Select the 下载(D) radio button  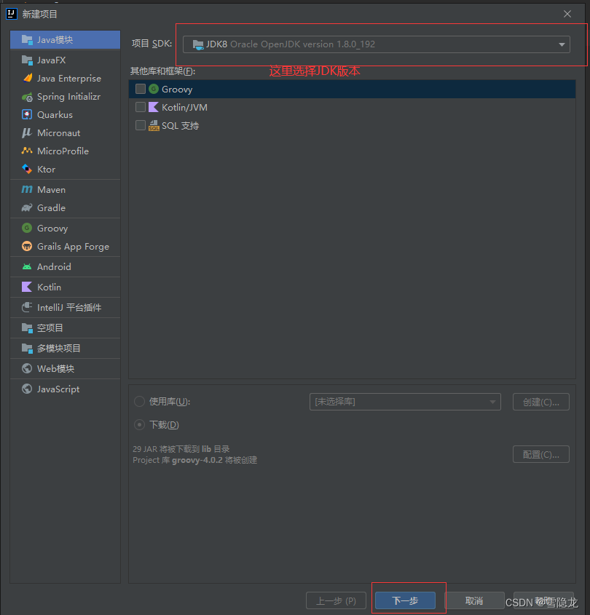(139, 425)
